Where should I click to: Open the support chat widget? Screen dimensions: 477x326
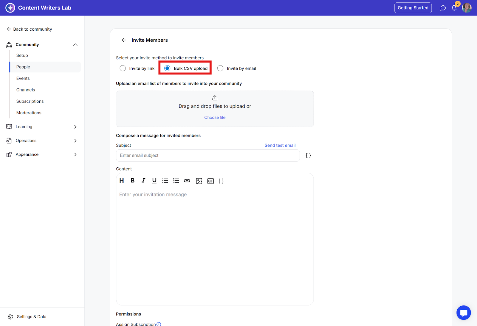click(x=464, y=313)
